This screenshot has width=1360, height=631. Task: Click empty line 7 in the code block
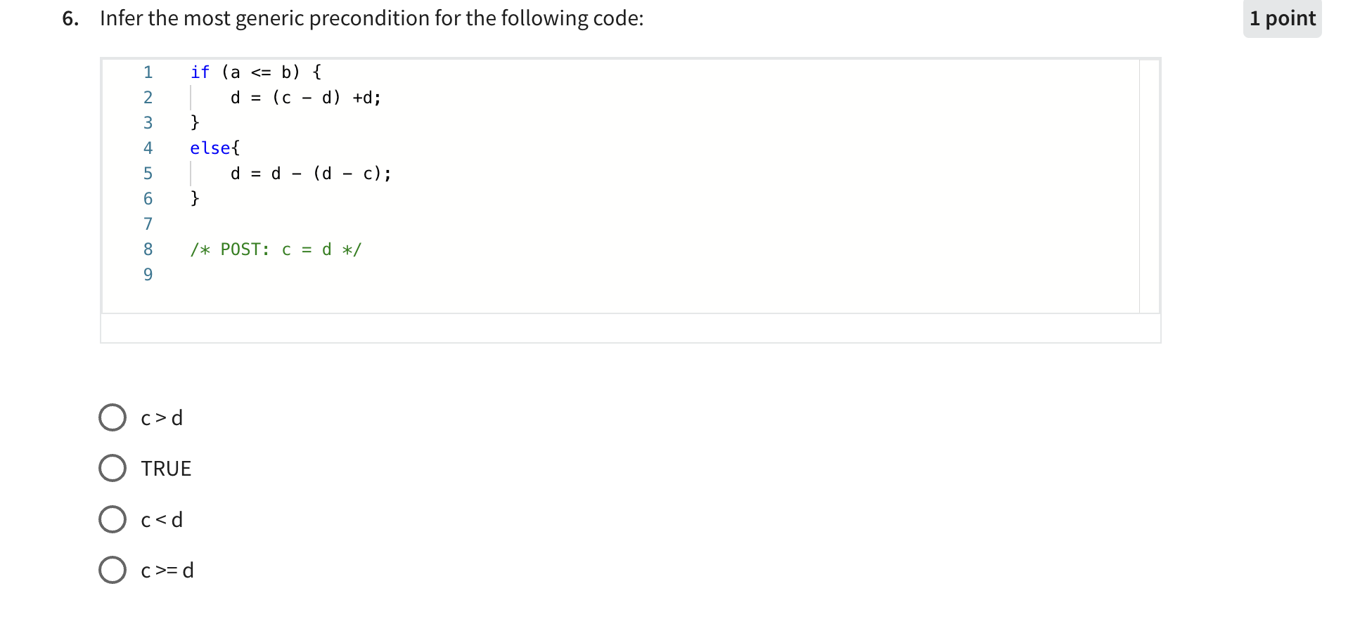(281, 223)
